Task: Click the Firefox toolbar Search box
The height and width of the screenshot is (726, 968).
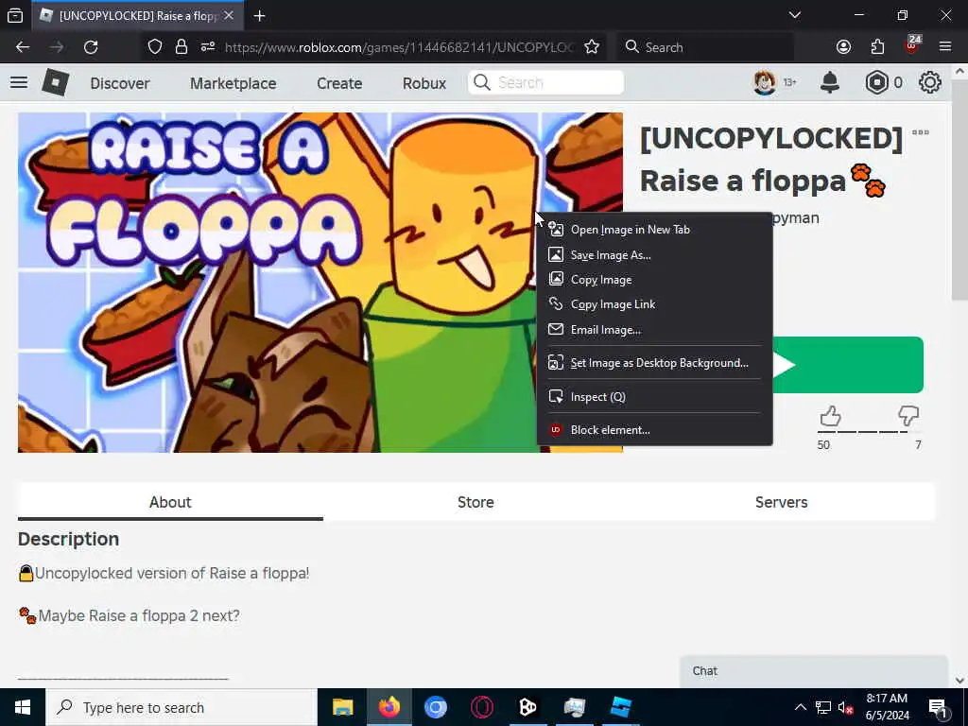Action: point(705,47)
